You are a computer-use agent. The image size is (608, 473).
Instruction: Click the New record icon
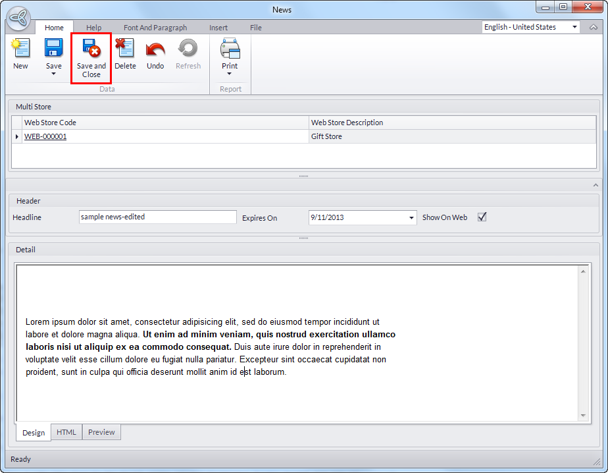(x=20, y=48)
